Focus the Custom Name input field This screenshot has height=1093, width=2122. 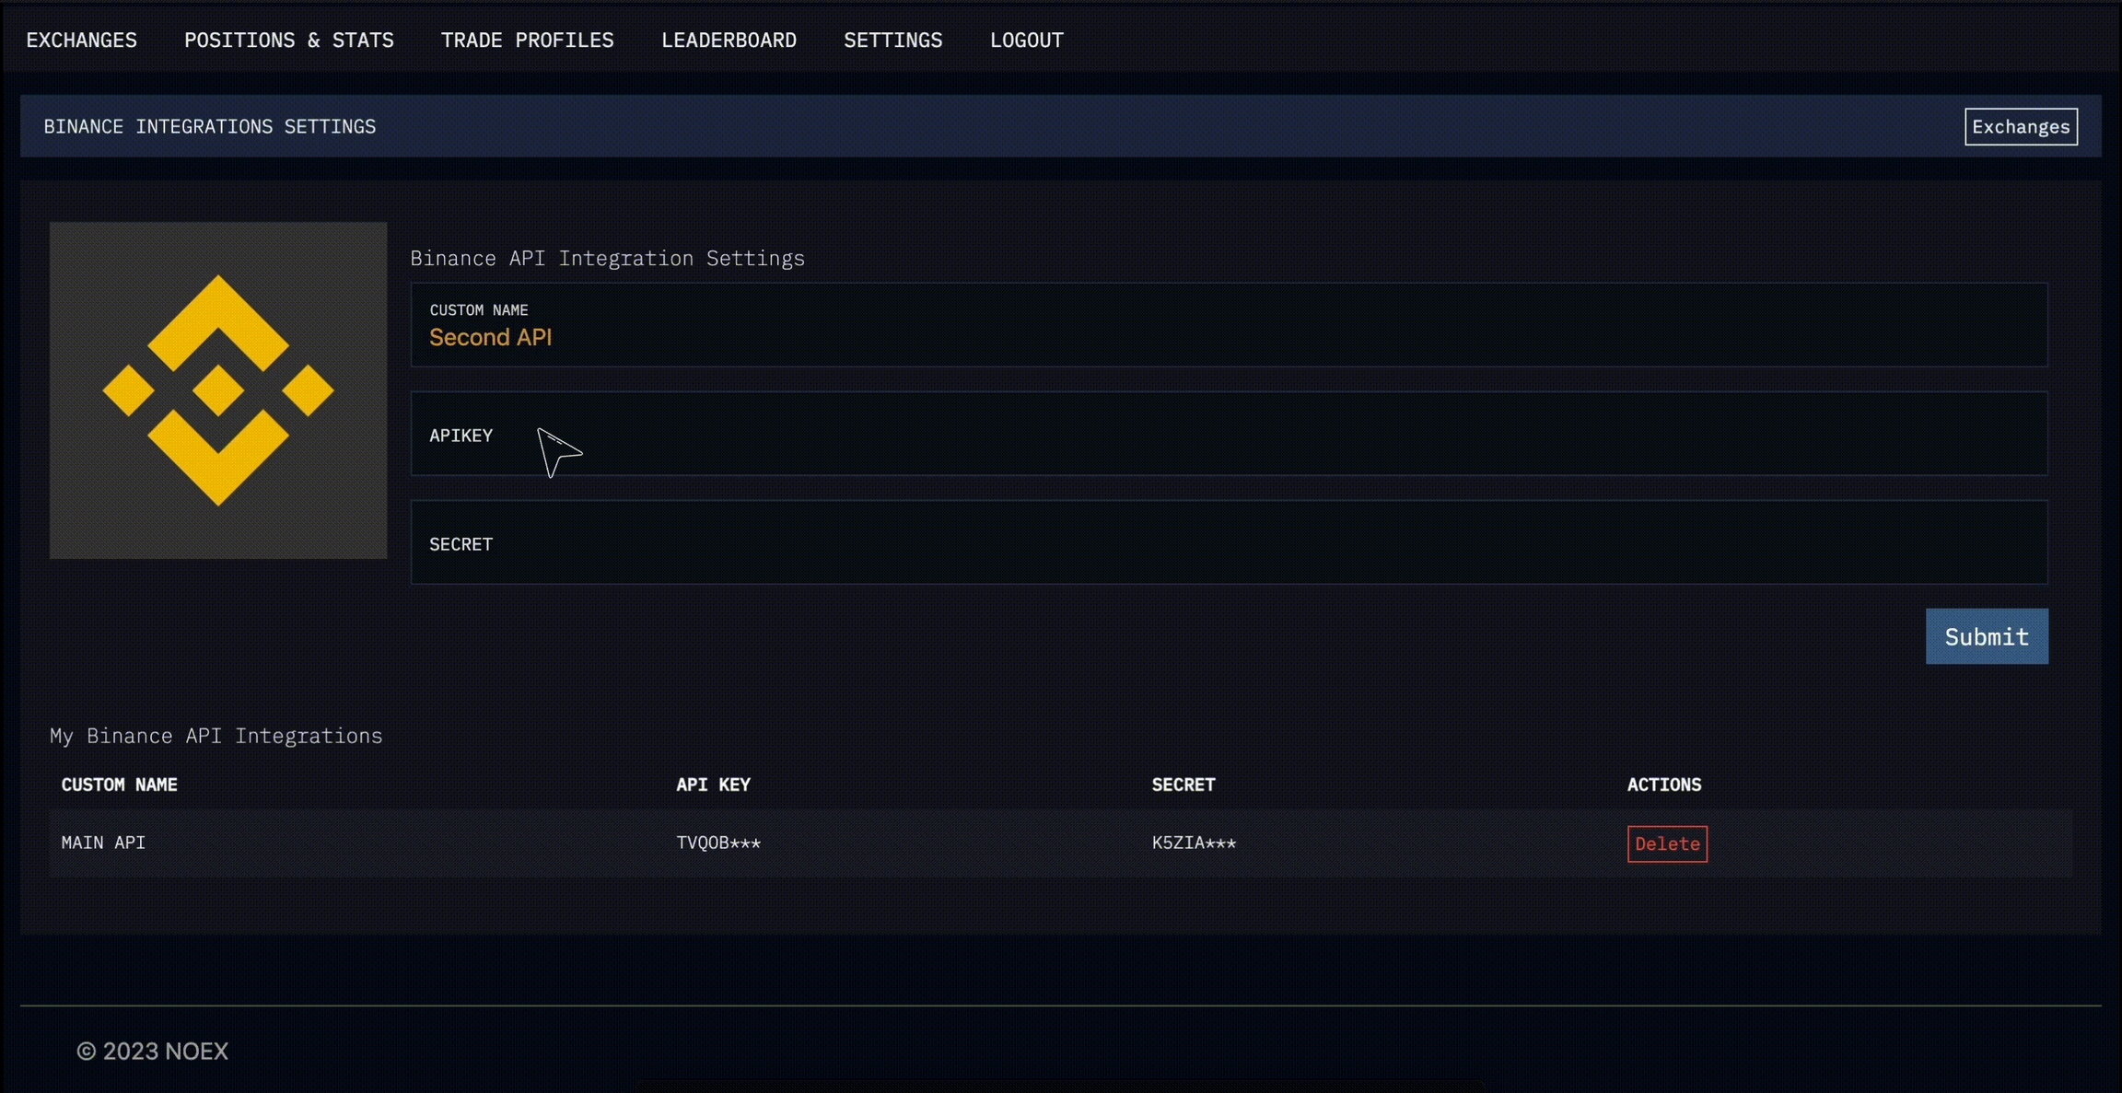point(1228,337)
